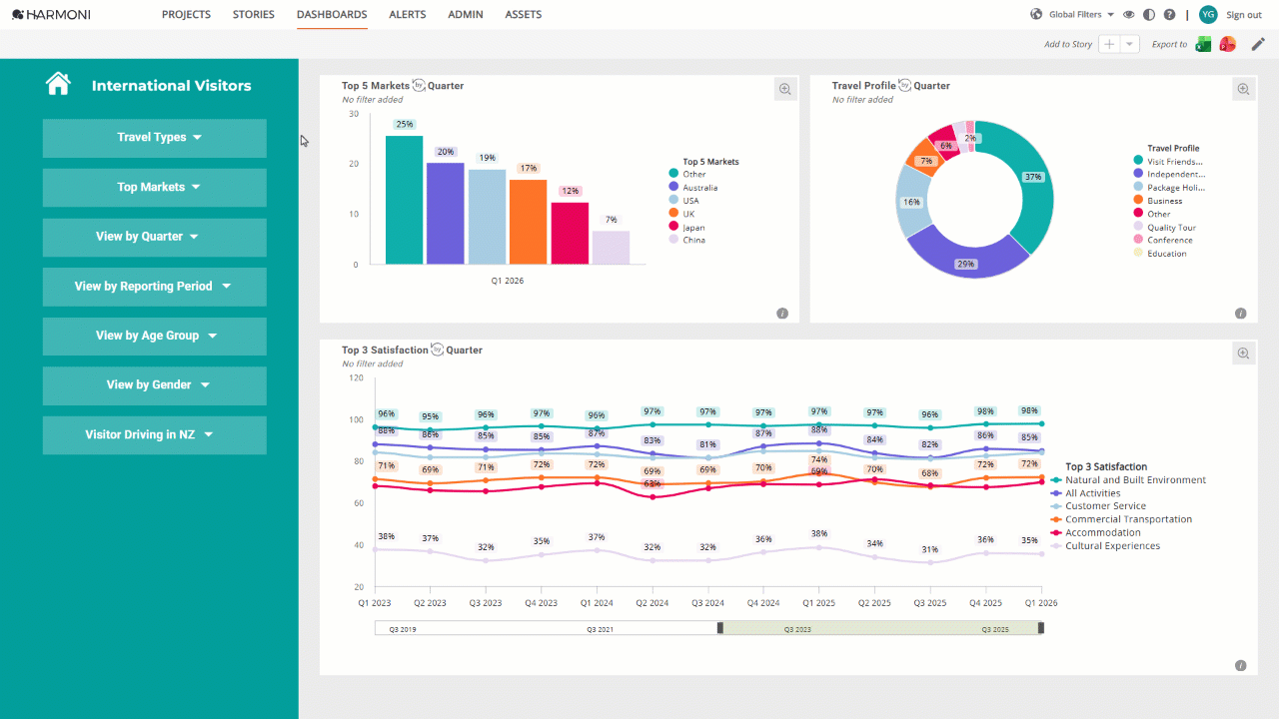Click the Harmoni logo
Screen dimensions: 1279x719
tap(51, 14)
